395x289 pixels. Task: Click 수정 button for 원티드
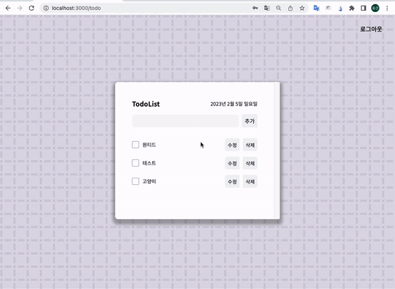point(232,145)
